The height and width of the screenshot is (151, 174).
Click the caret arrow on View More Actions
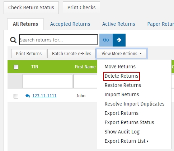[141, 54]
